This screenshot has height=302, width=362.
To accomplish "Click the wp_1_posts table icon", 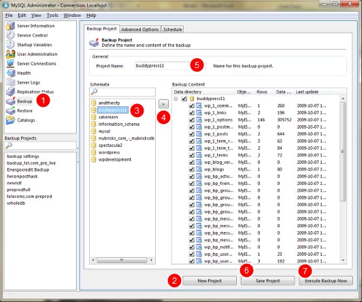I will coord(199,134).
